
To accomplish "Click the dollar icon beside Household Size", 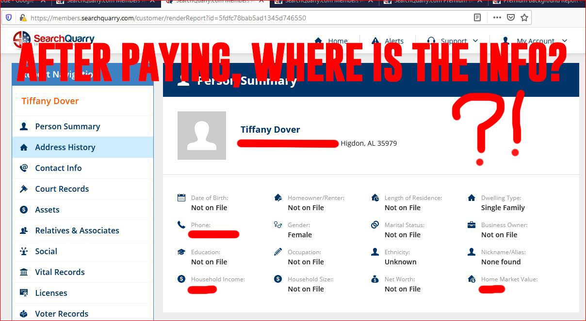I will coord(278,279).
